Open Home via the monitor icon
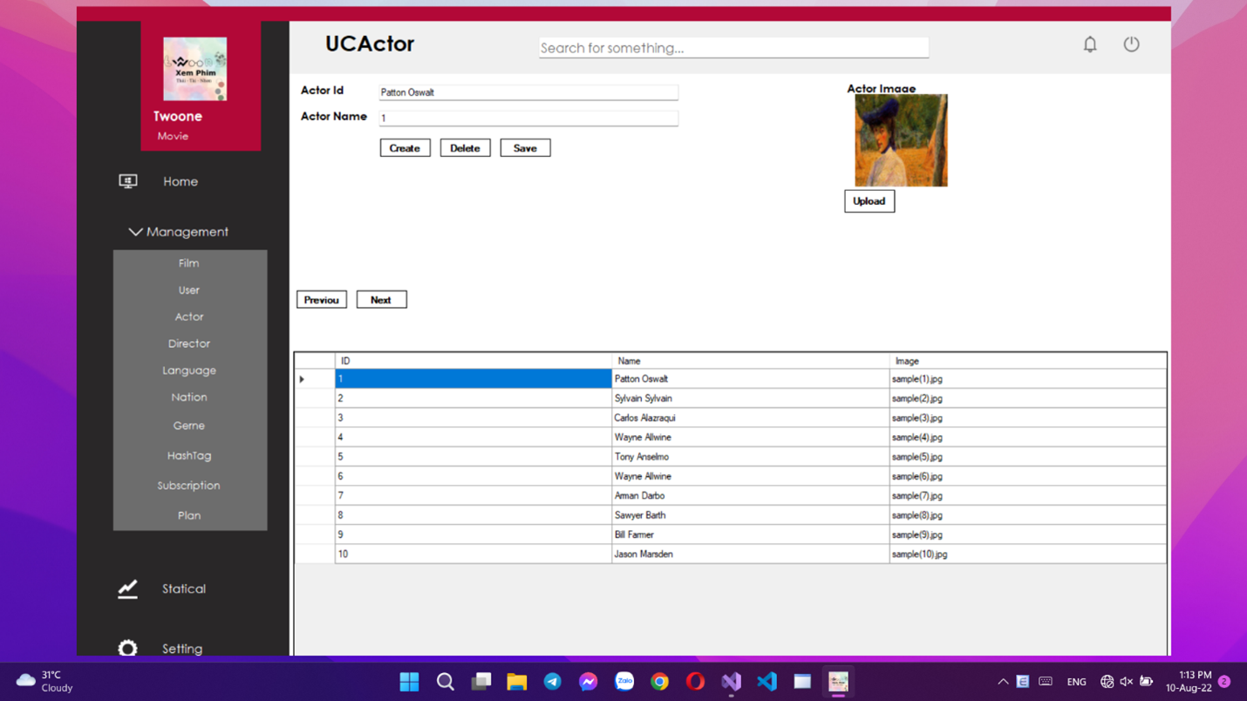 tap(128, 181)
